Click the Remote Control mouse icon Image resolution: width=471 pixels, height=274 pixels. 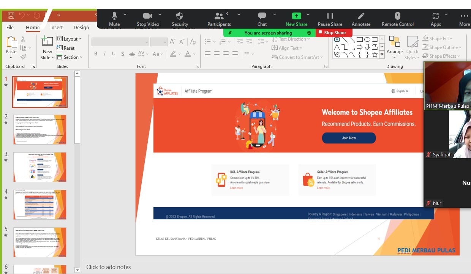coord(397,16)
